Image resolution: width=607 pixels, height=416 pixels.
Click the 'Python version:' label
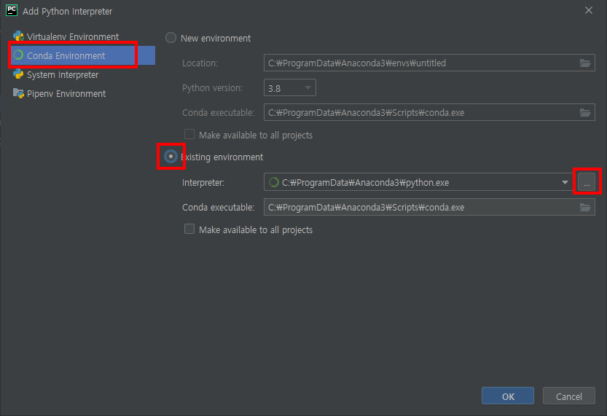click(213, 88)
